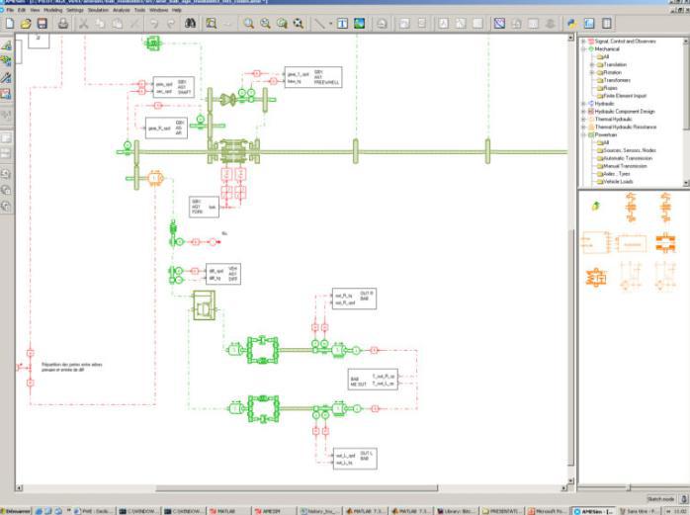Open the Modeling menu
The height and width of the screenshot is (515, 690).
click(x=52, y=10)
